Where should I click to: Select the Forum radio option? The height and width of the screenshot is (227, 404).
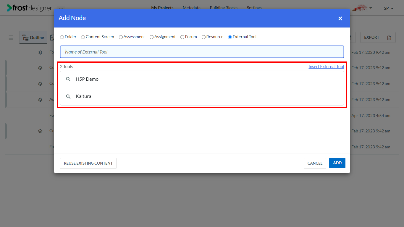182,37
